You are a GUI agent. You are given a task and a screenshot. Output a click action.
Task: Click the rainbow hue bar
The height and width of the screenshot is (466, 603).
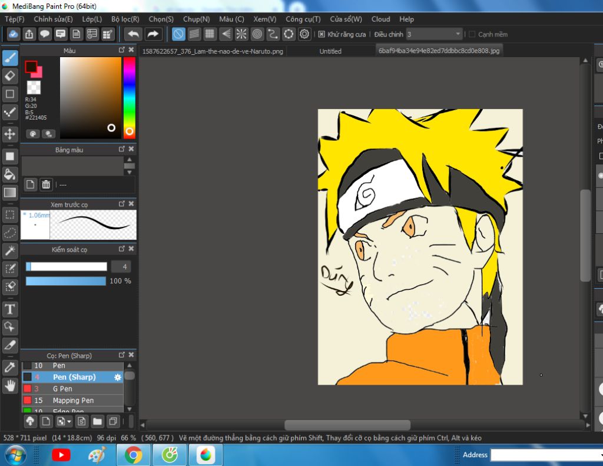click(x=129, y=98)
